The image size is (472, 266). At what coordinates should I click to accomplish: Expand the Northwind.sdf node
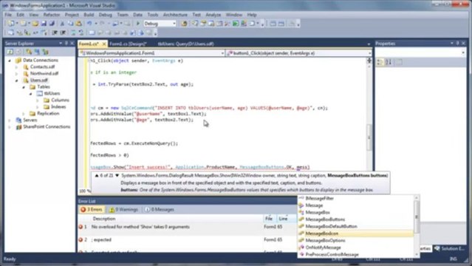click(x=16, y=74)
